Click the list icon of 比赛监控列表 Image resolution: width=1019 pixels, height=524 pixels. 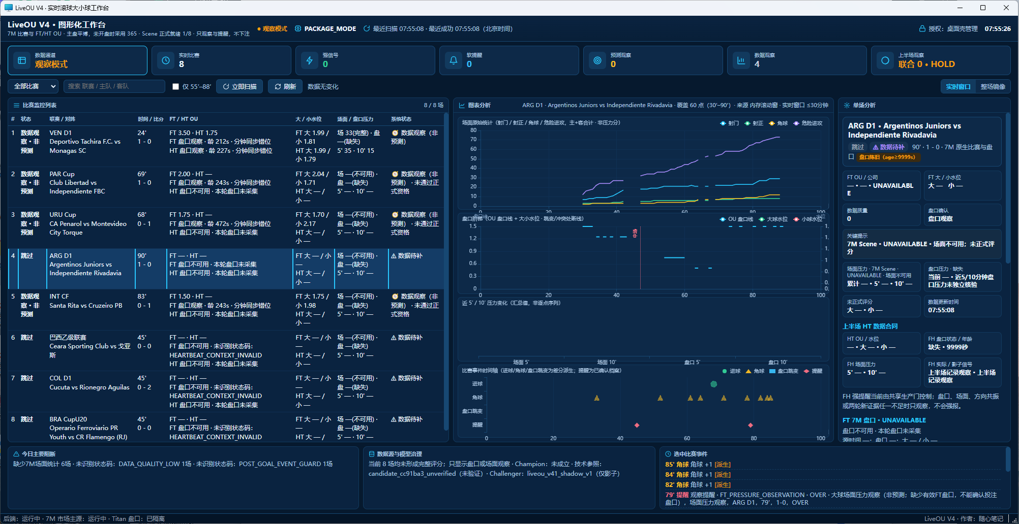[x=16, y=105]
